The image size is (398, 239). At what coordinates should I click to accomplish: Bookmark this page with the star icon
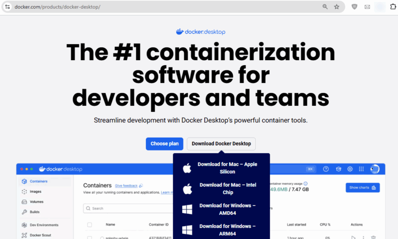(337, 7)
